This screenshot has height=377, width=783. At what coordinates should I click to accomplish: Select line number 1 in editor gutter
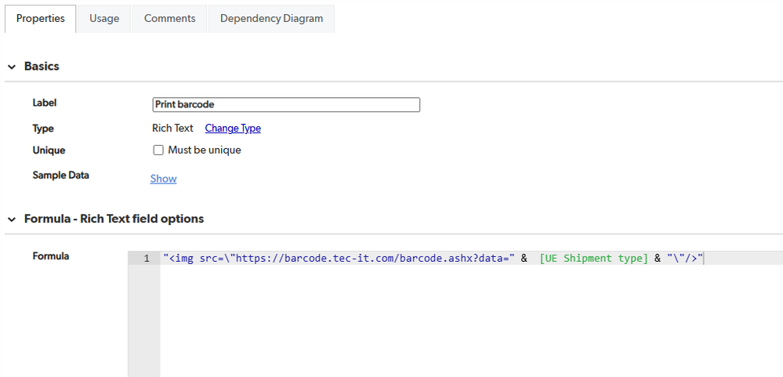pos(146,259)
